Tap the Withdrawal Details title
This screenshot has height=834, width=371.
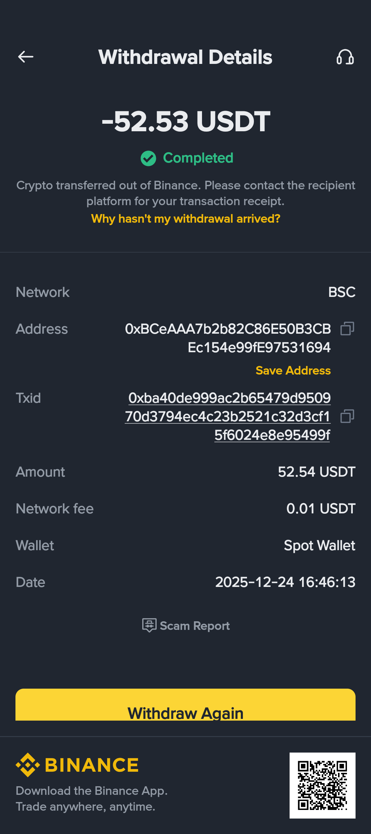[x=185, y=57]
